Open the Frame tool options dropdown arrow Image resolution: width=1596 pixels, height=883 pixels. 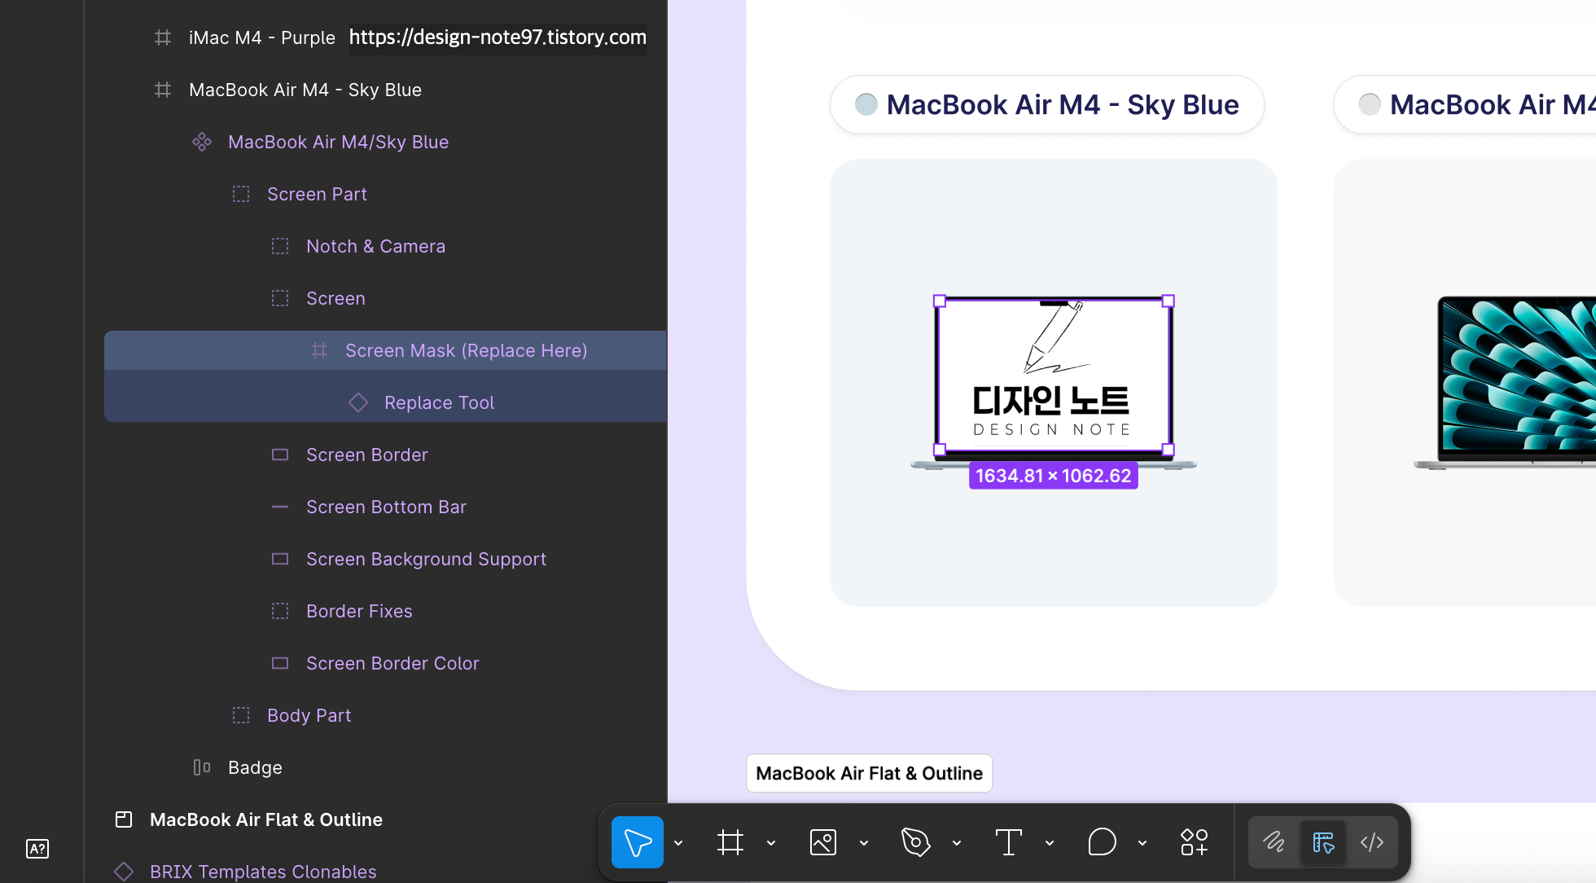[771, 843]
